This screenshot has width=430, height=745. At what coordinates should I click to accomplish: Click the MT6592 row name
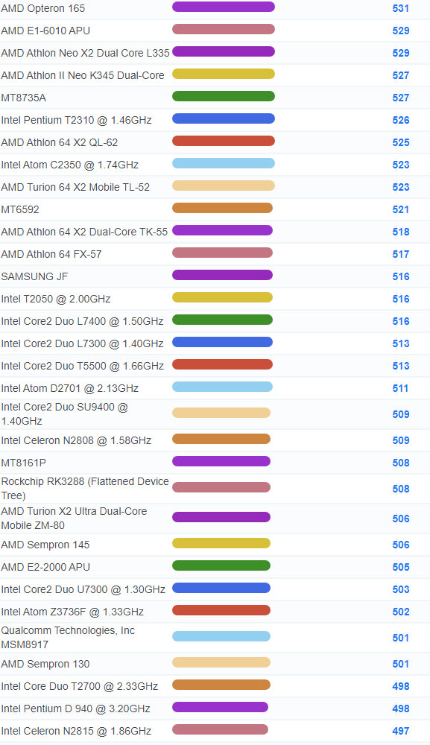point(20,209)
